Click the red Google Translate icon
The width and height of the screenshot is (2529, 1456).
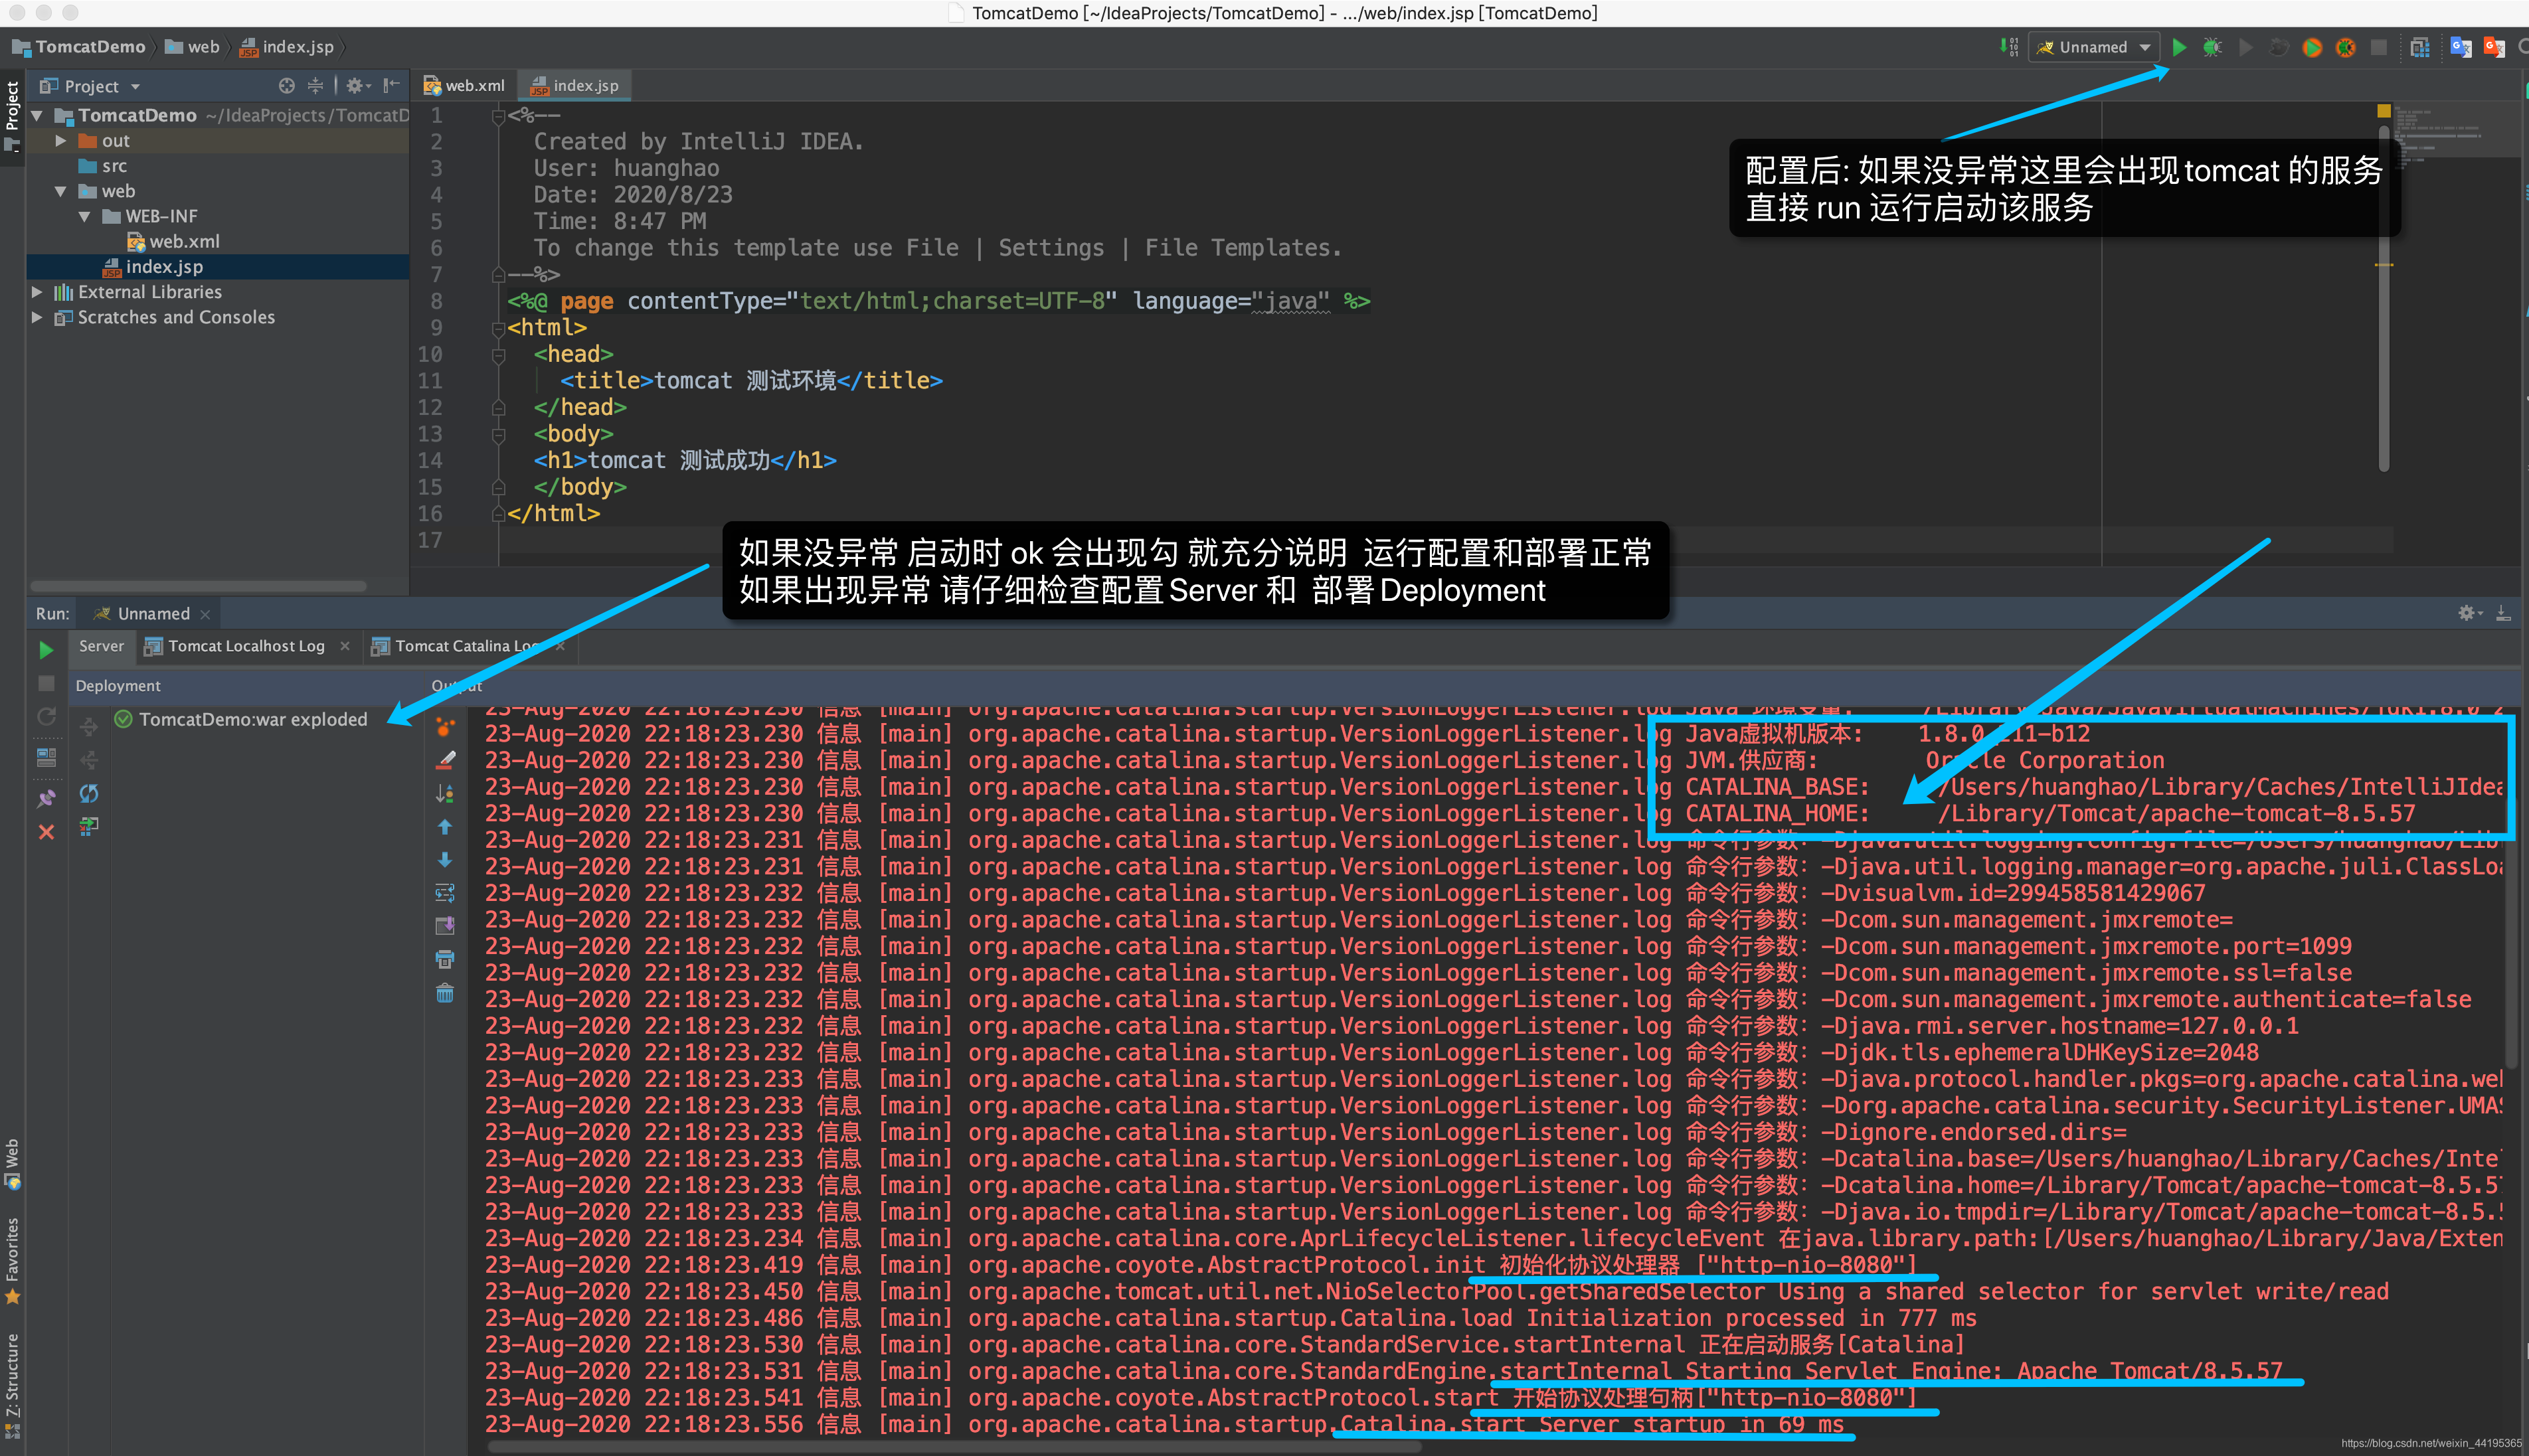click(x=2494, y=47)
